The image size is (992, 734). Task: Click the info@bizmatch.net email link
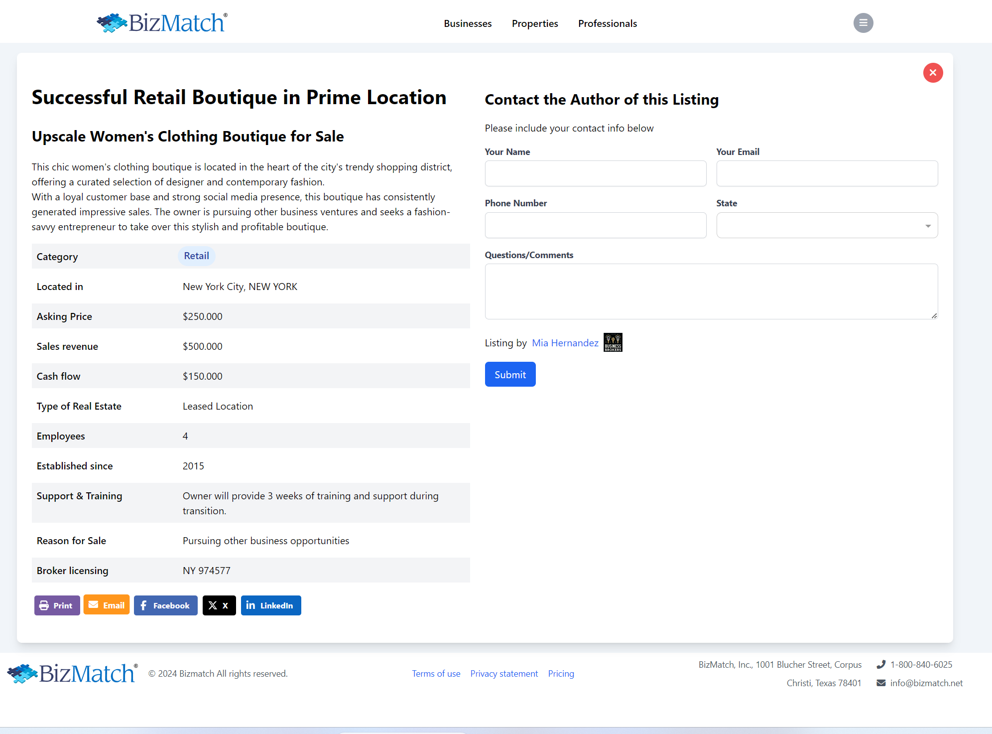pos(926,683)
